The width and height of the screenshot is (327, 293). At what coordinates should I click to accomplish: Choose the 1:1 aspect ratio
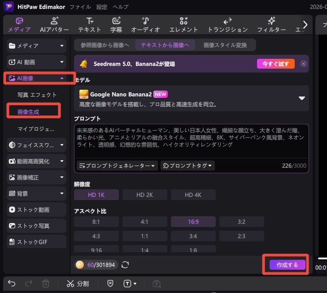145,236
